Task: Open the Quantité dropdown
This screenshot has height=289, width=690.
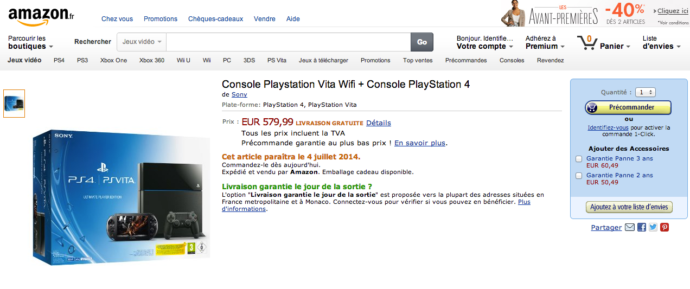Action: [x=646, y=93]
